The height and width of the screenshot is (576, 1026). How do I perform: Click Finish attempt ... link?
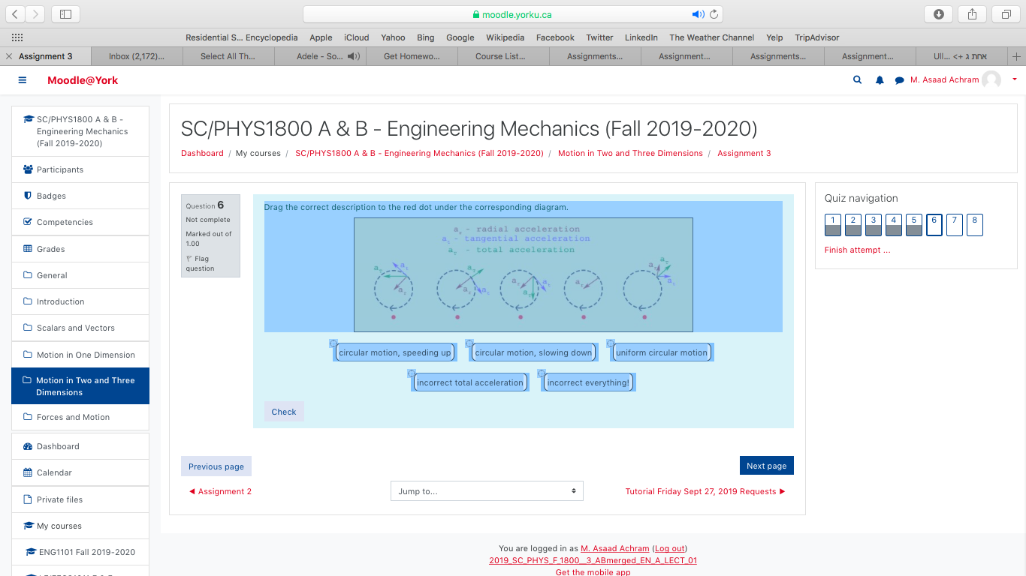tap(857, 250)
